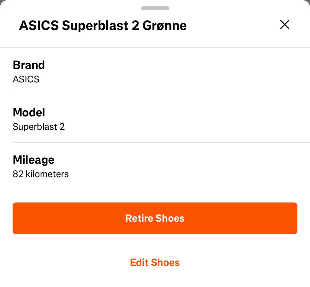Screen dimensions: 310x287
Task: Open the Edit Shoes link
Action: (155, 262)
